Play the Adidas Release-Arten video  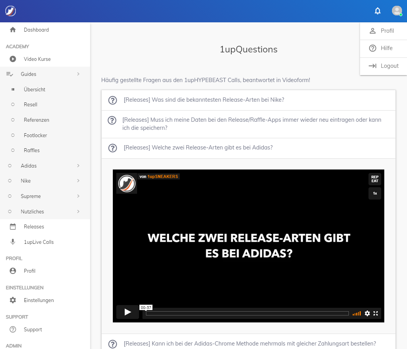tap(127, 312)
